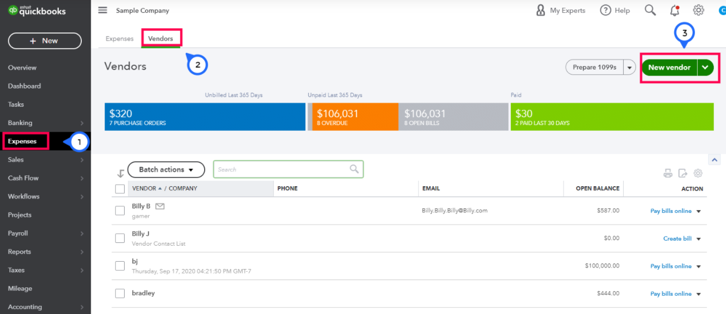
Task: Click Create bill link for Billy J
Action: click(677, 238)
